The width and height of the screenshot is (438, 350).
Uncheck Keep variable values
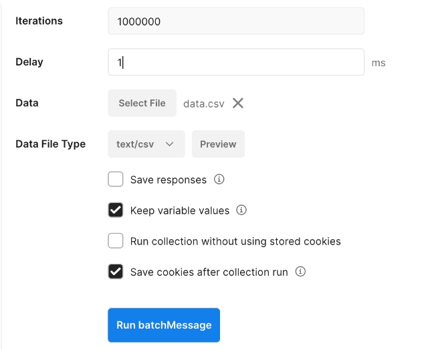[116, 210]
